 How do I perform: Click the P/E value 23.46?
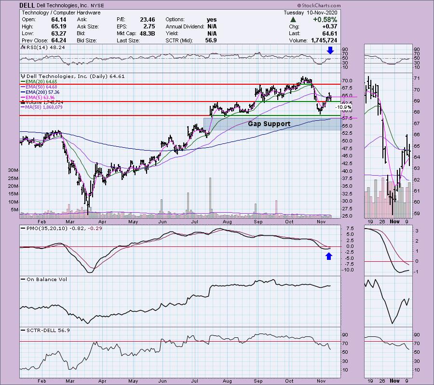148,20
